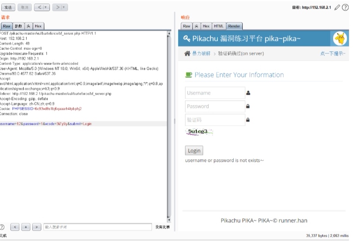Open the forward-history dropdown arrow

click(64, 8)
